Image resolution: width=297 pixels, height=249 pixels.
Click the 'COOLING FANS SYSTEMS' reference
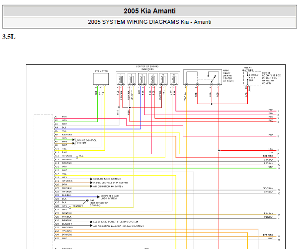tap(107, 179)
